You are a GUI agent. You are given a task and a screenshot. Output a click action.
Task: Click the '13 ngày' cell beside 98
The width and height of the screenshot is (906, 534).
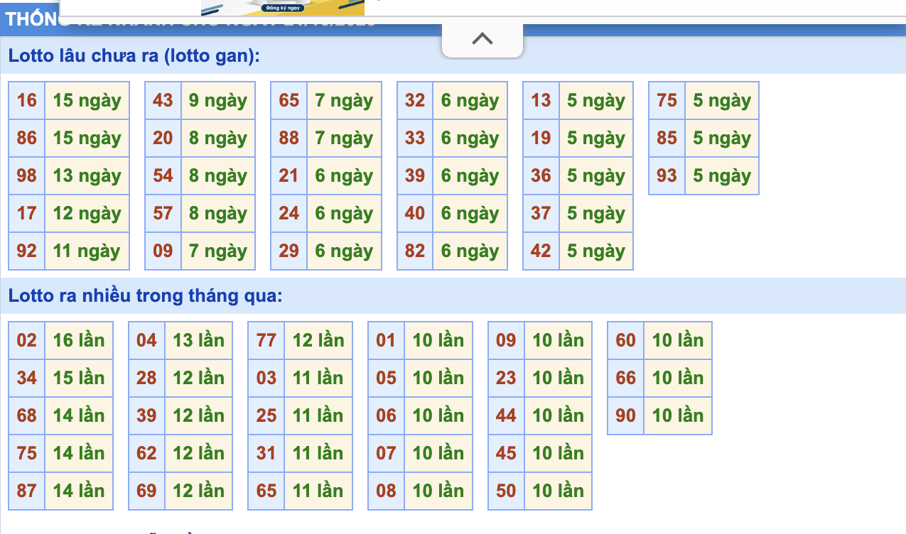coord(87,176)
